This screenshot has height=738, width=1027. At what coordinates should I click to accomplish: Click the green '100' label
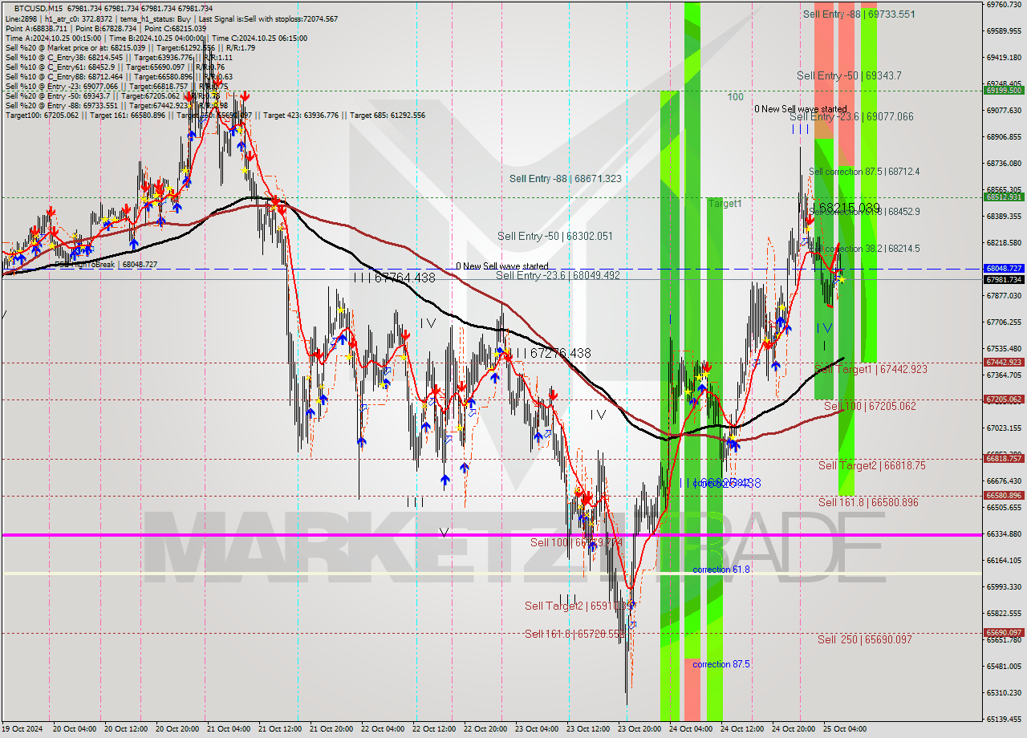735,97
